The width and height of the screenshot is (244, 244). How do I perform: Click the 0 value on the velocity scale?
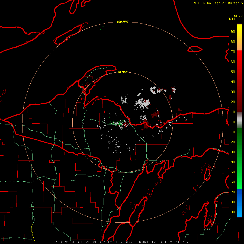click(x=234, y=122)
